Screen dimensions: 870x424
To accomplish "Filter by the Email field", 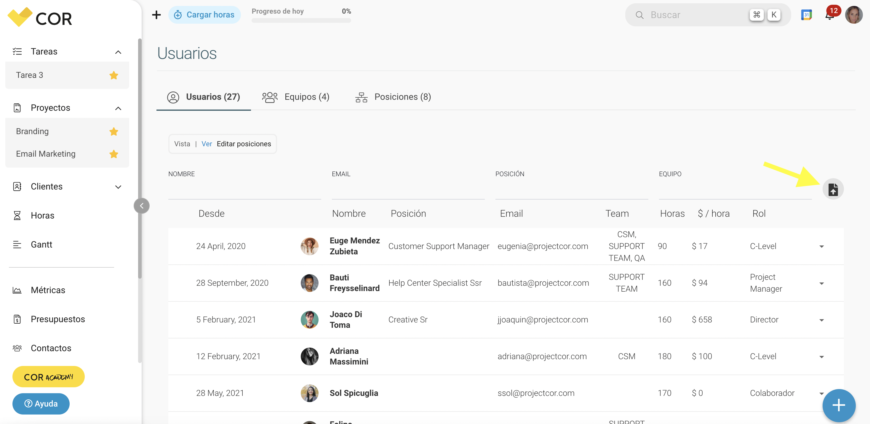I will tap(408, 190).
